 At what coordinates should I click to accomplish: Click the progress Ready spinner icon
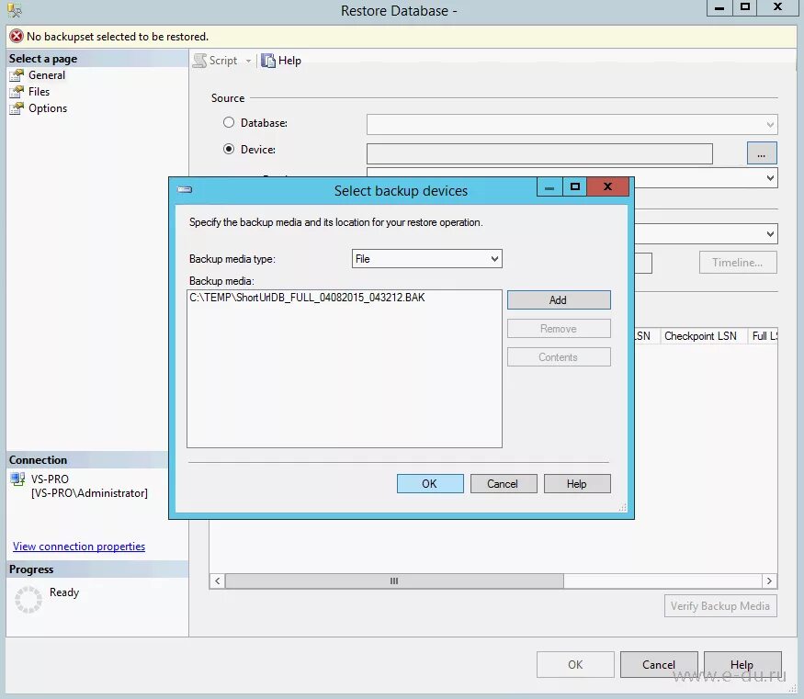coord(28,600)
